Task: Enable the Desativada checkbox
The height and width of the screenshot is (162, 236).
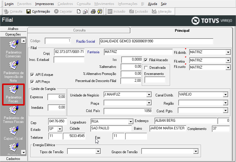Action: pos(146,68)
